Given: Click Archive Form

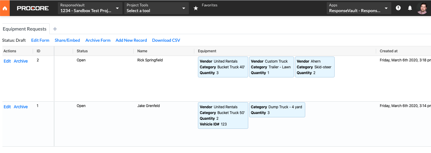Looking at the screenshot, I should click(x=98, y=40).
